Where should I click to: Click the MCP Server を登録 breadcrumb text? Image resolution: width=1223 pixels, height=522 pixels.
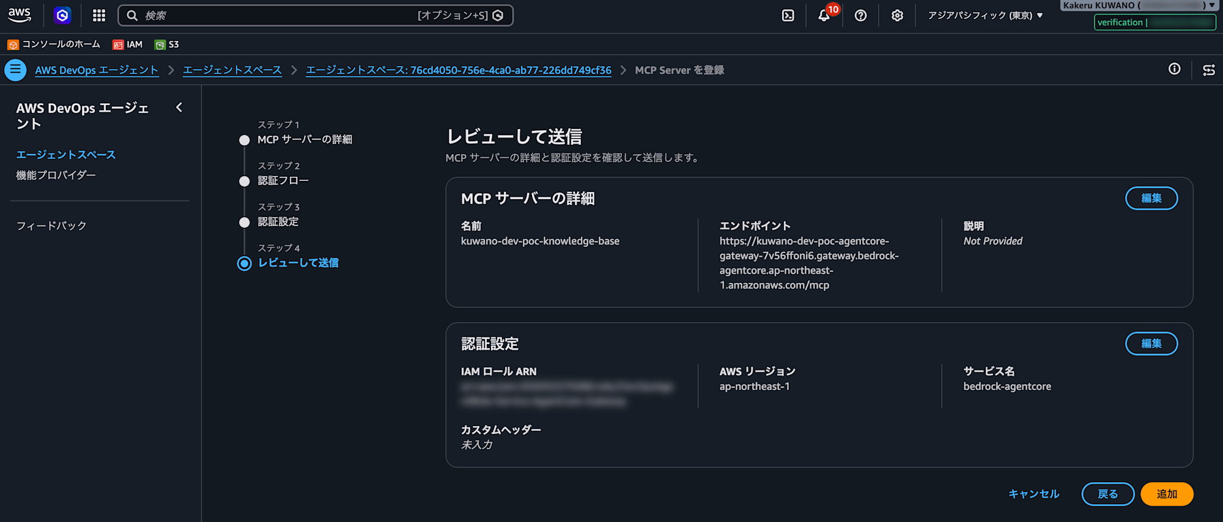(x=679, y=70)
